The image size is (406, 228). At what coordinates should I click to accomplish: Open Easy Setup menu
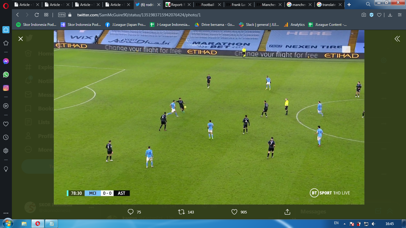pyautogui.click(x=399, y=15)
